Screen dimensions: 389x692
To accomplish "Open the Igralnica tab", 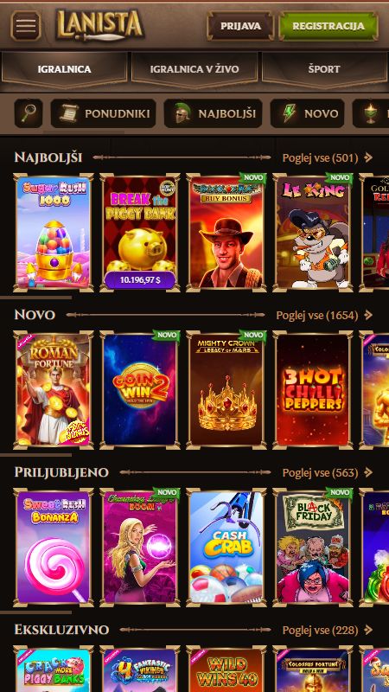I will [x=64, y=69].
